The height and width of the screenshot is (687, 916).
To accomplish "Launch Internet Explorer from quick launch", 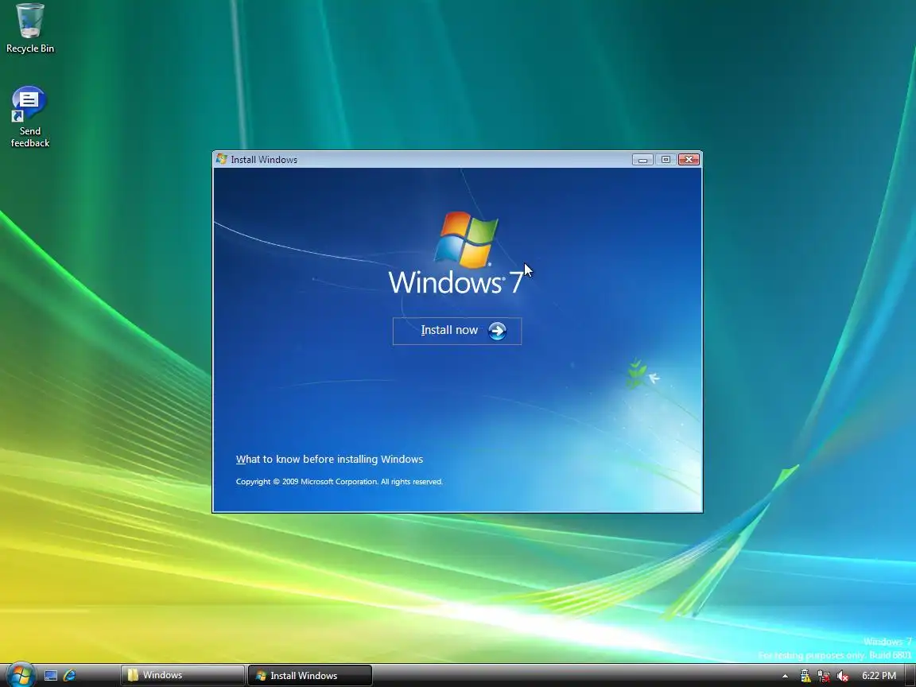I will 69,675.
